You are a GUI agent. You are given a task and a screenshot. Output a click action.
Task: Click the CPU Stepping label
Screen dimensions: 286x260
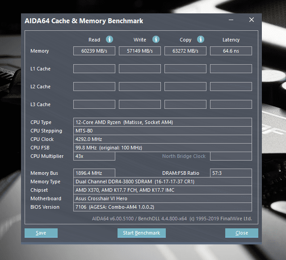[46, 131]
